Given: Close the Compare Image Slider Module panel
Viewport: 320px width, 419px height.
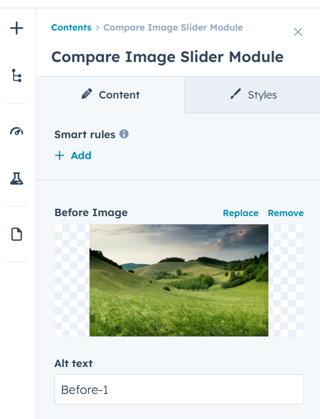Looking at the screenshot, I should 298,32.
